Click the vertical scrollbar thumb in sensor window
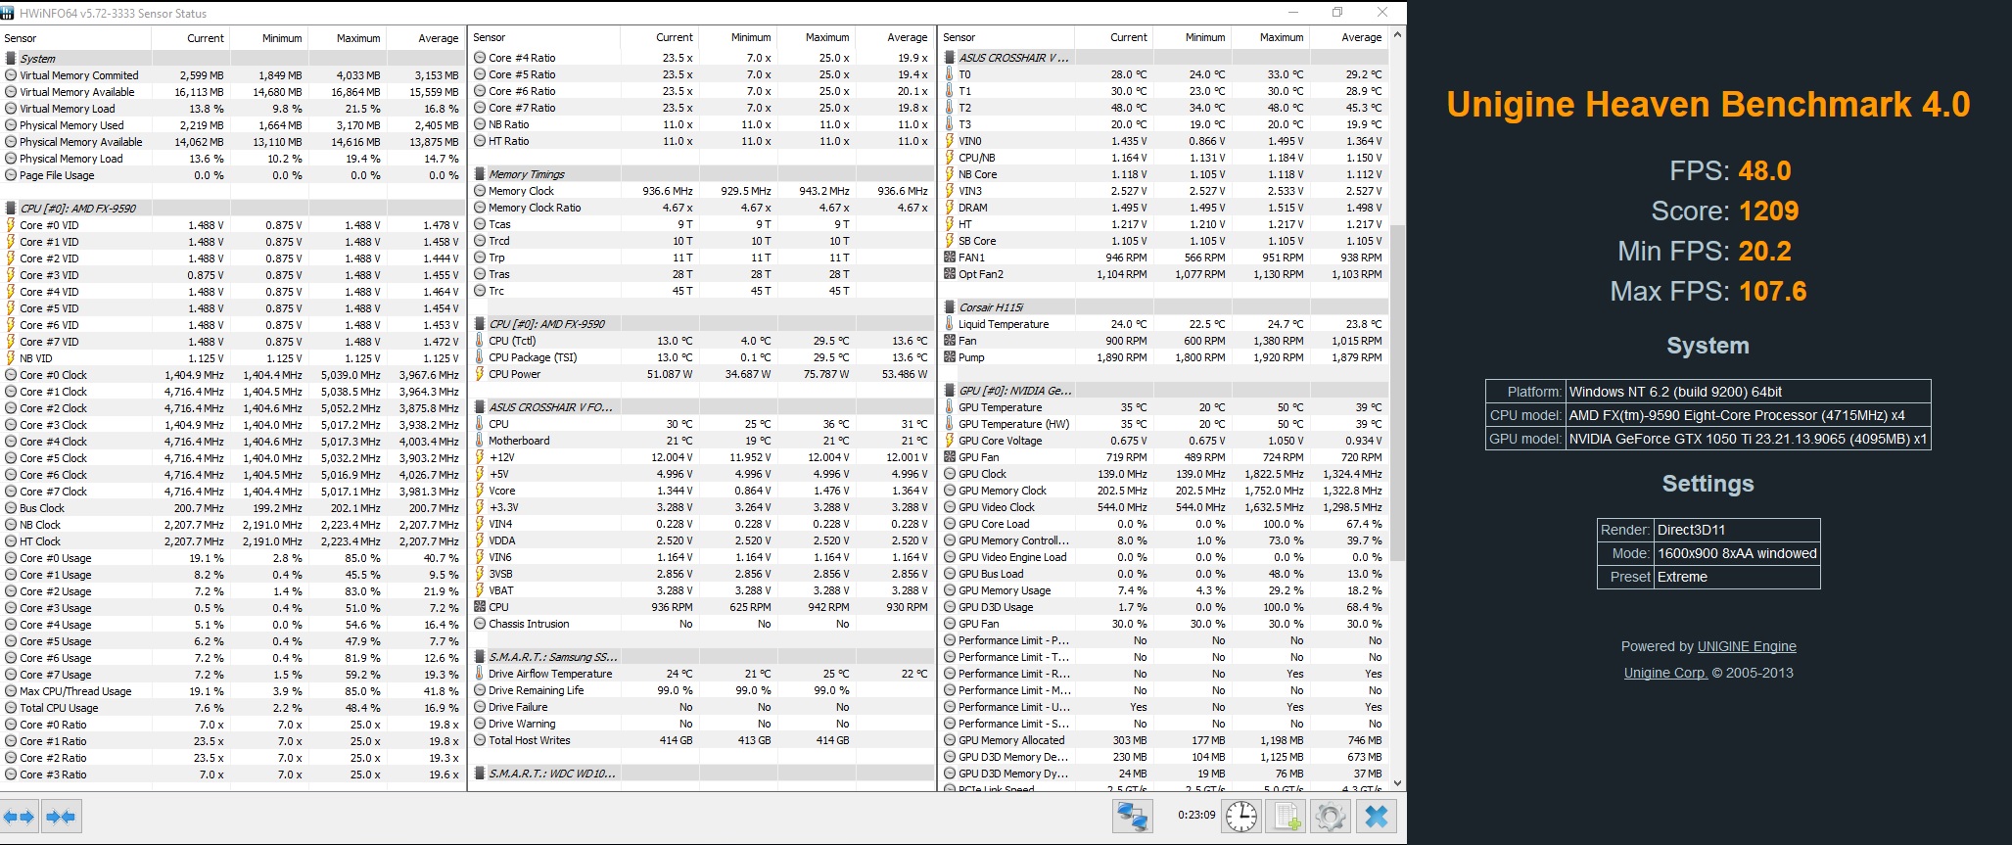The width and height of the screenshot is (2012, 845). pos(1397,392)
